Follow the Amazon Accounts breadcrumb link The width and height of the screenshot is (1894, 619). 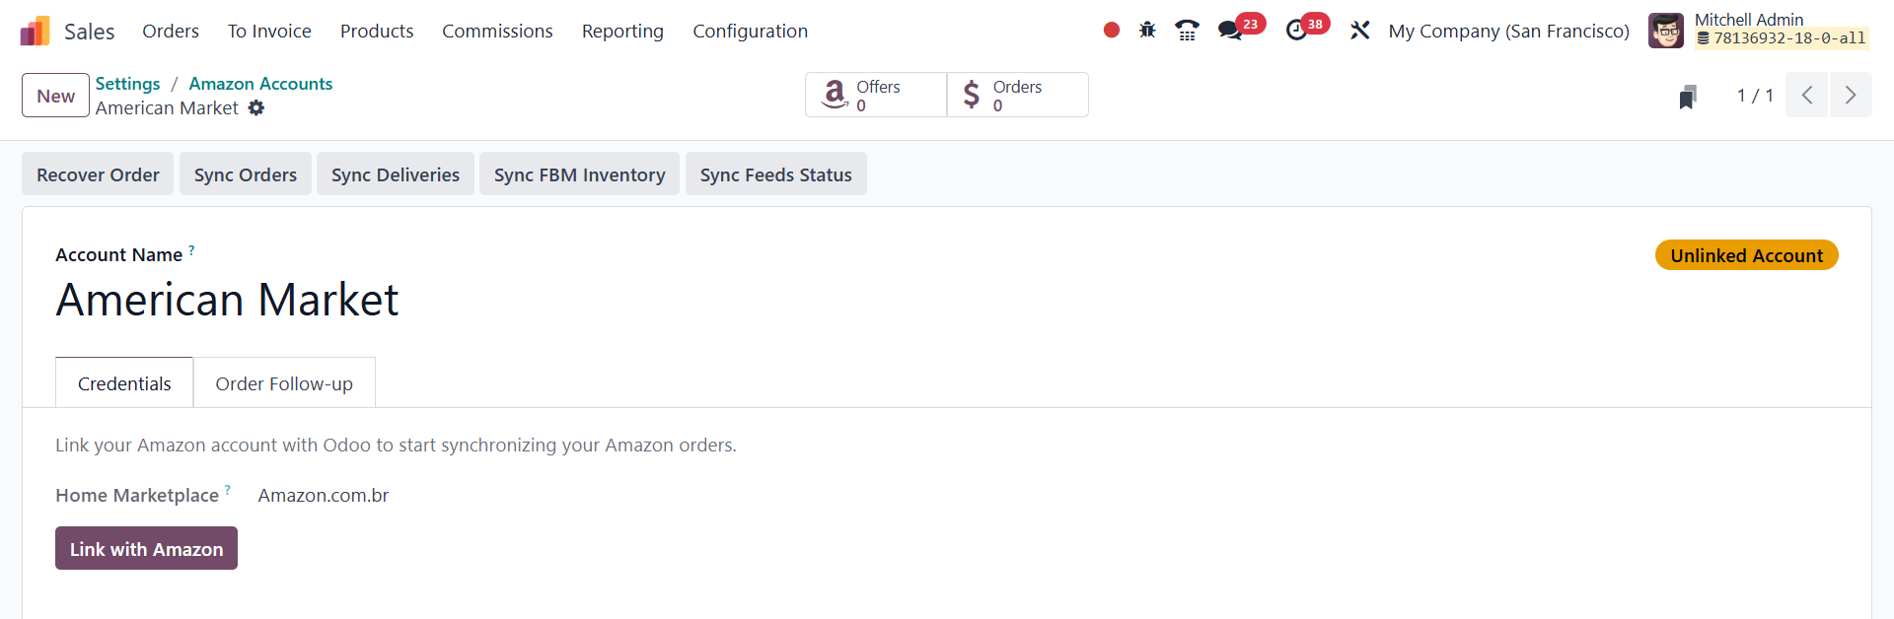pyautogui.click(x=260, y=84)
